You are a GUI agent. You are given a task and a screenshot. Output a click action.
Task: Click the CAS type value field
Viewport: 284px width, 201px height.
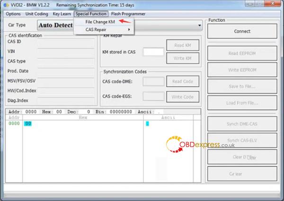pos(66,63)
